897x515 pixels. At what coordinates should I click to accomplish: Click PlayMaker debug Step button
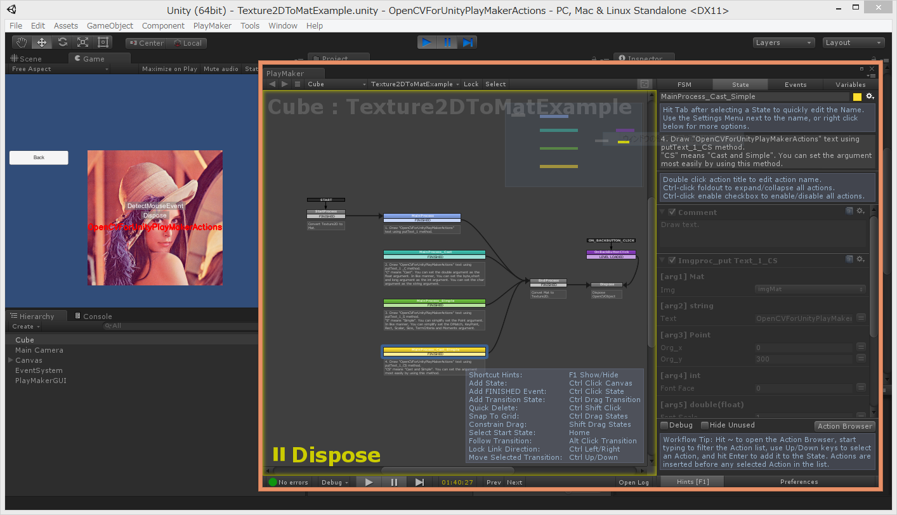(419, 482)
